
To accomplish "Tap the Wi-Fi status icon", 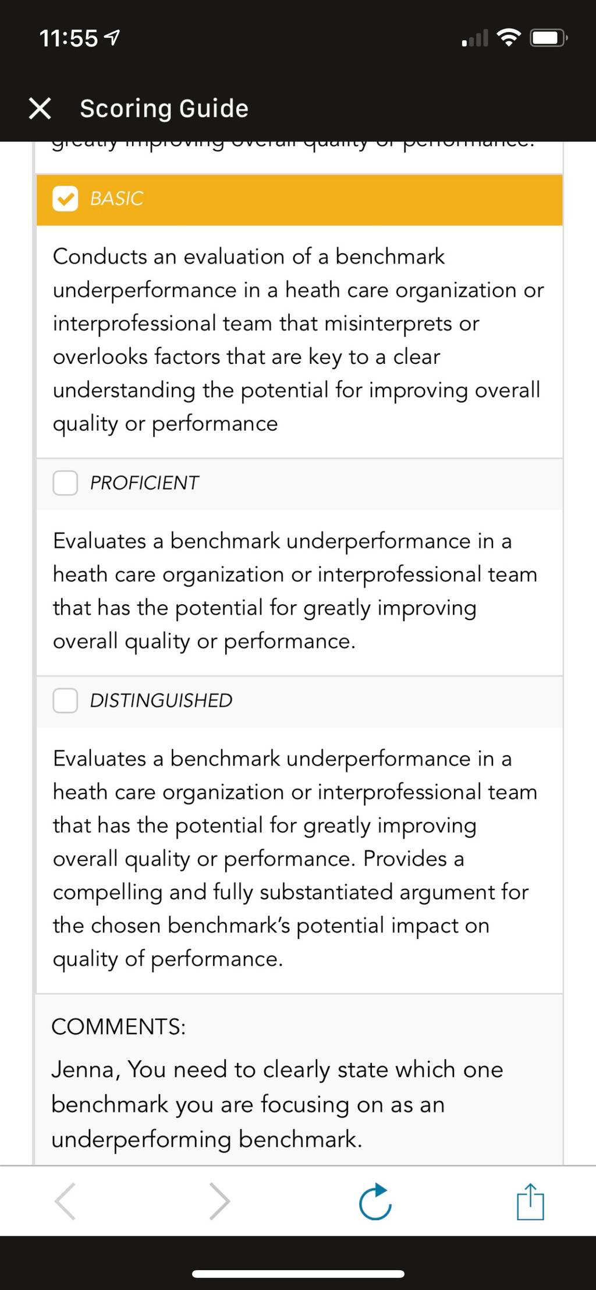I will (x=509, y=38).
